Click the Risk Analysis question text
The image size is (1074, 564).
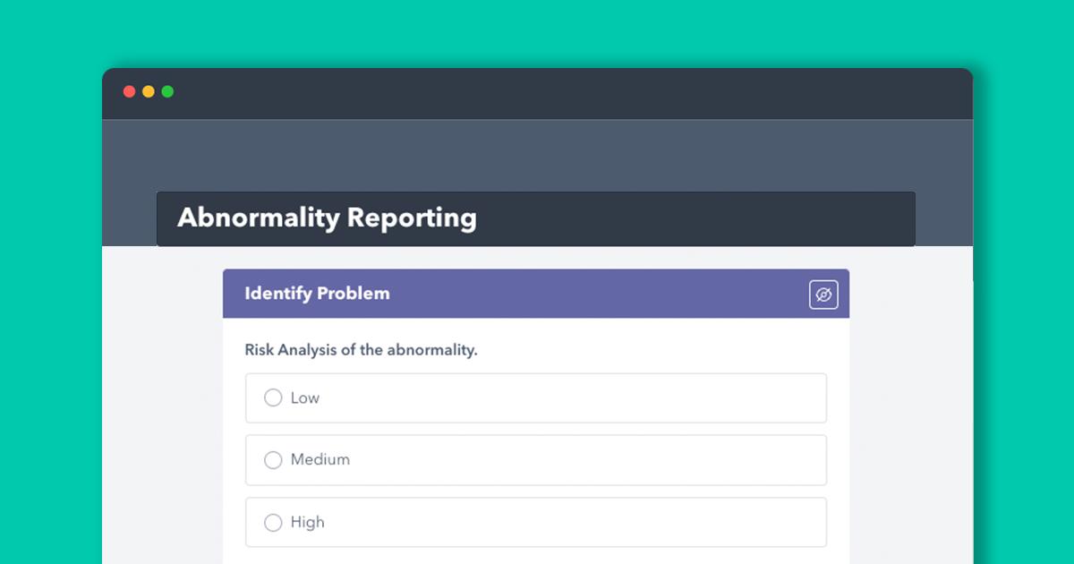[x=360, y=350]
